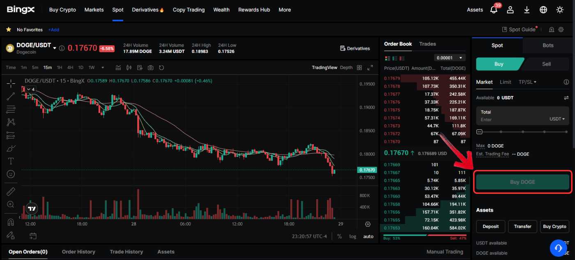Image resolution: width=575 pixels, height=260 pixels.
Task: Switch to the Buy side
Action: tap(499, 64)
